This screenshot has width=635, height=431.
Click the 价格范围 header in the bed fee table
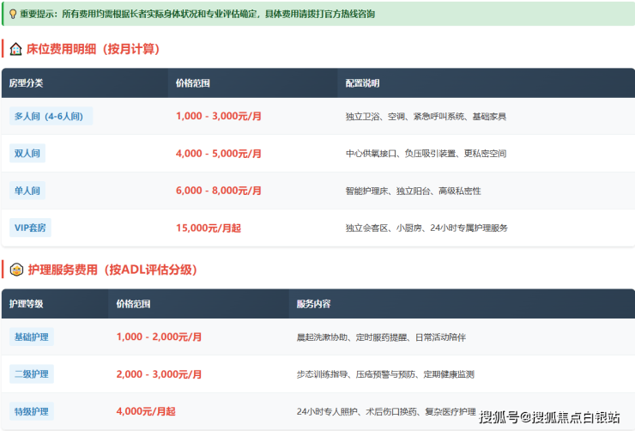click(193, 83)
